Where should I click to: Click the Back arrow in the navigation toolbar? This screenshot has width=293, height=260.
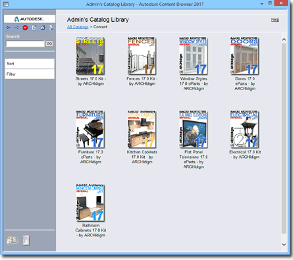coord(9,28)
